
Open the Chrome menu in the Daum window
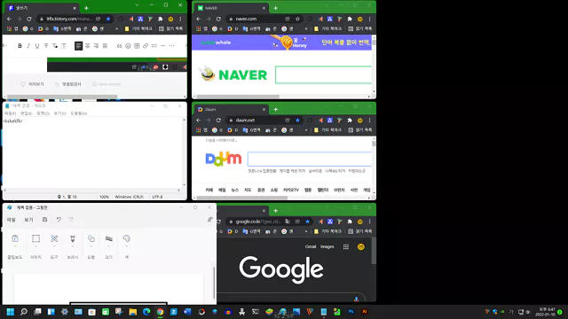tap(369, 121)
